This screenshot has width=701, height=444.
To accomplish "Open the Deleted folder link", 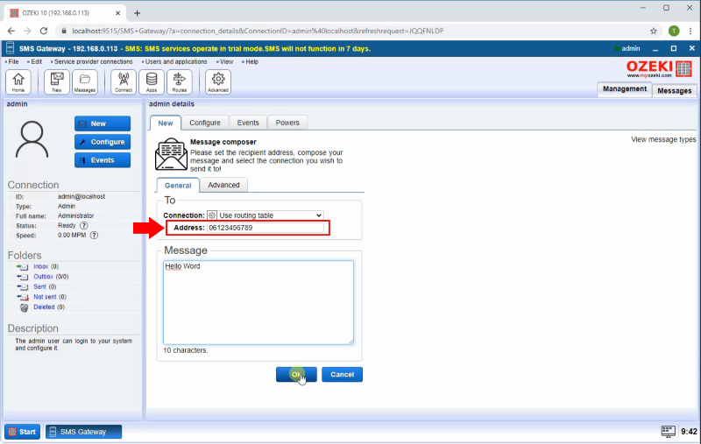I will 44,307.
